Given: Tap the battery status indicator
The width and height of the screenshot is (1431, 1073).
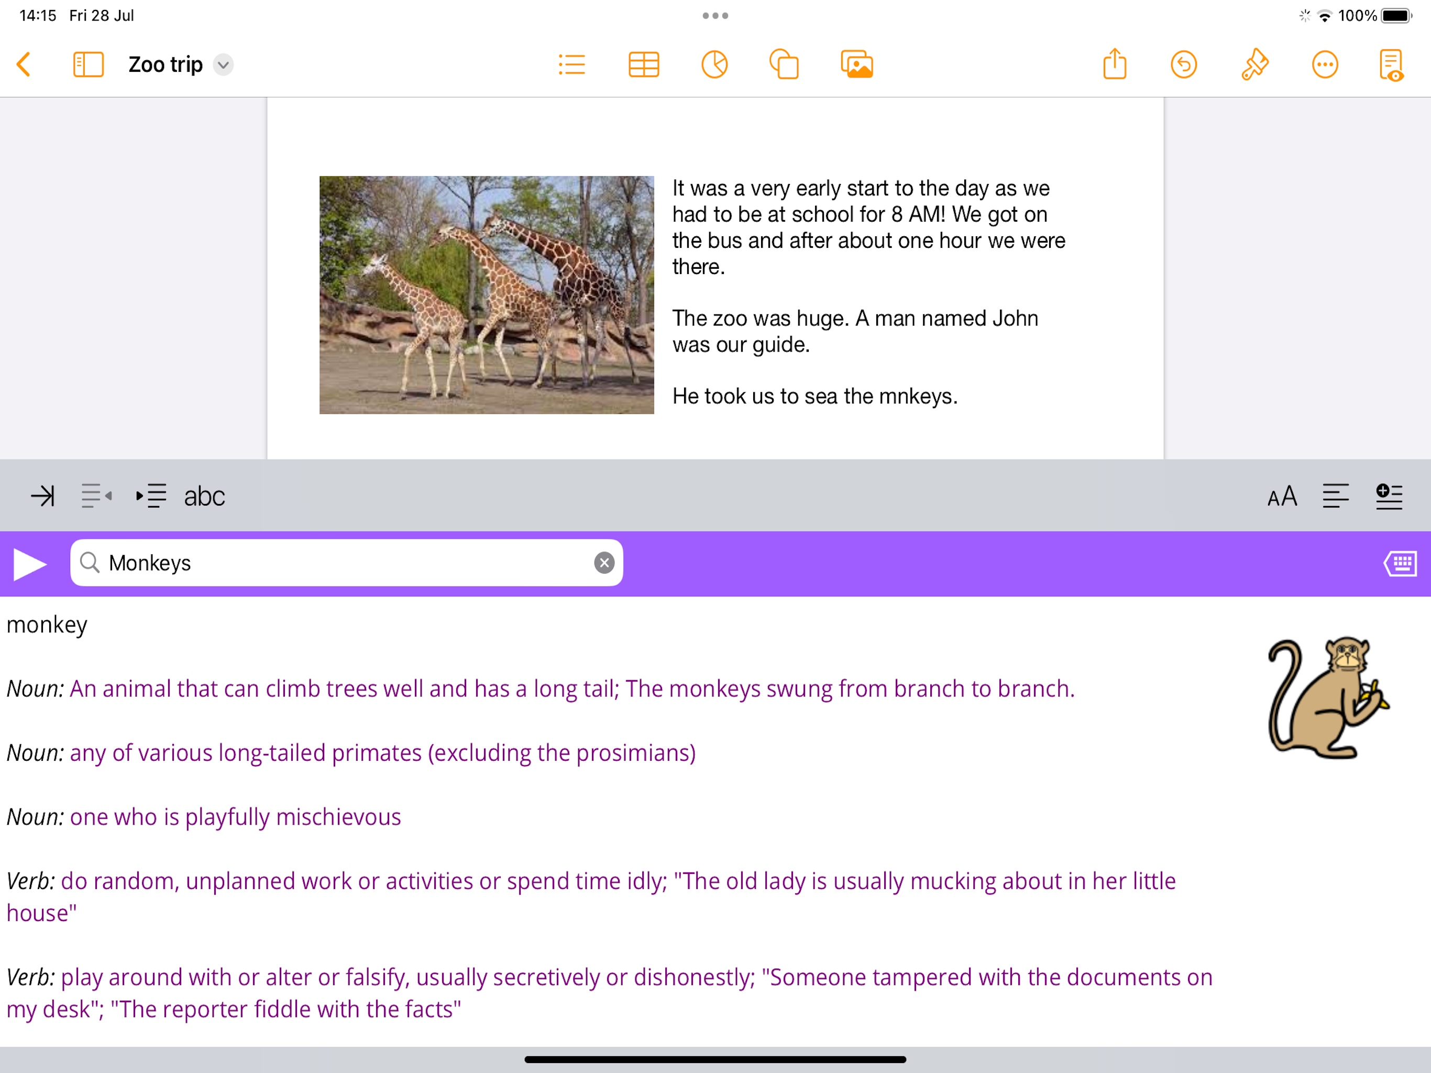Looking at the screenshot, I should 1396,16.
